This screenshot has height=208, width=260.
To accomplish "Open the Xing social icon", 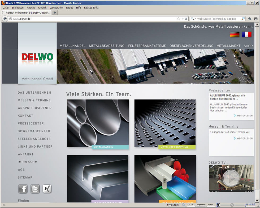I will pos(47,189).
